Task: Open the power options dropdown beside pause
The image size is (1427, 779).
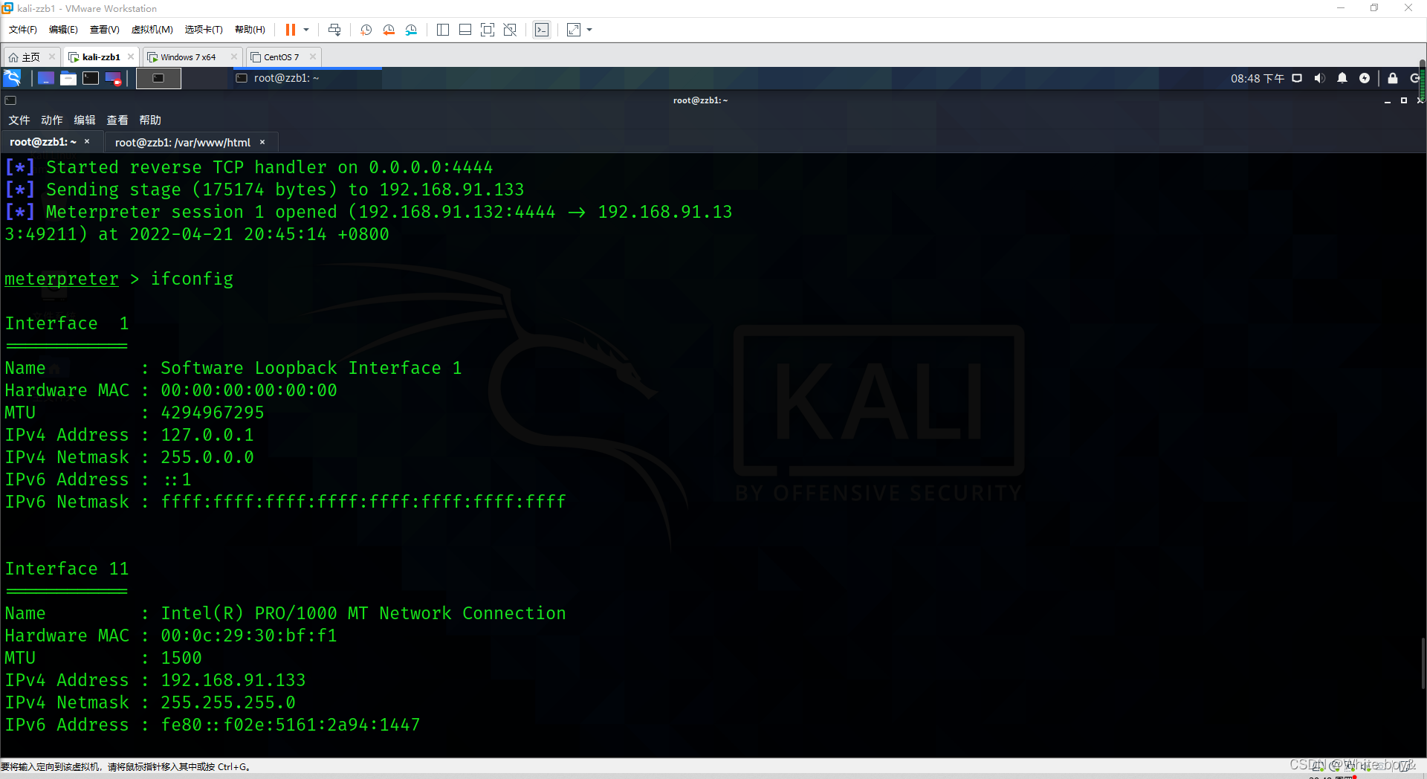Action: click(306, 30)
